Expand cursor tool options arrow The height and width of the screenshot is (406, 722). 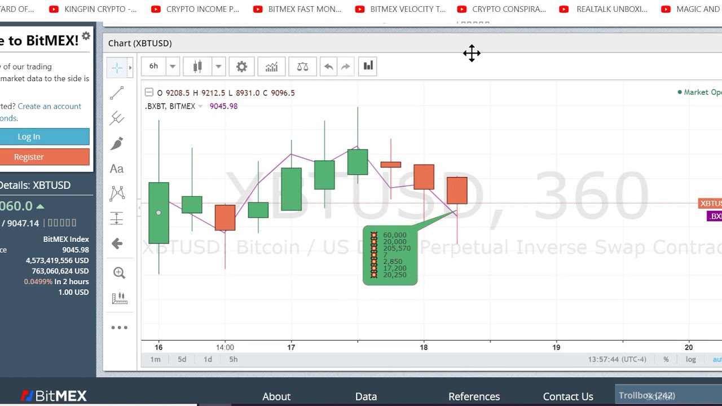pos(130,68)
